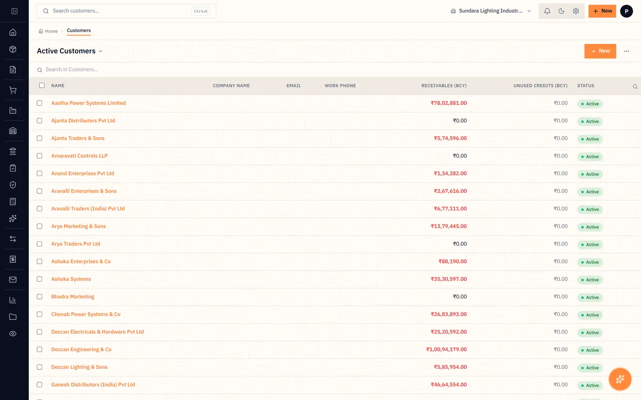The image size is (641, 400).
Task: Open notifications bell
Action: [x=547, y=11]
